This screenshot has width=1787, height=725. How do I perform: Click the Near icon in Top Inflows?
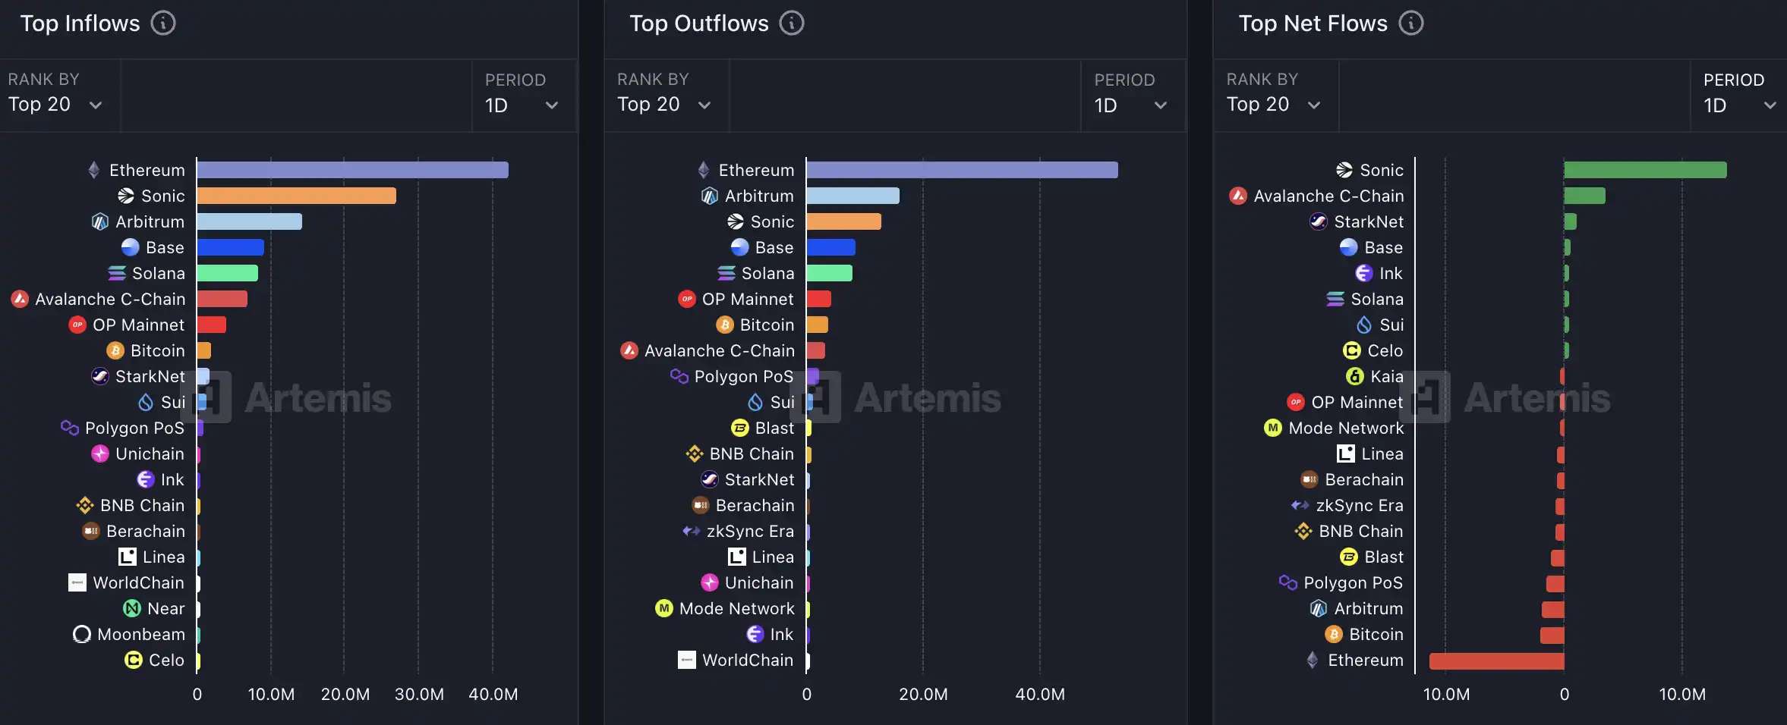click(132, 608)
